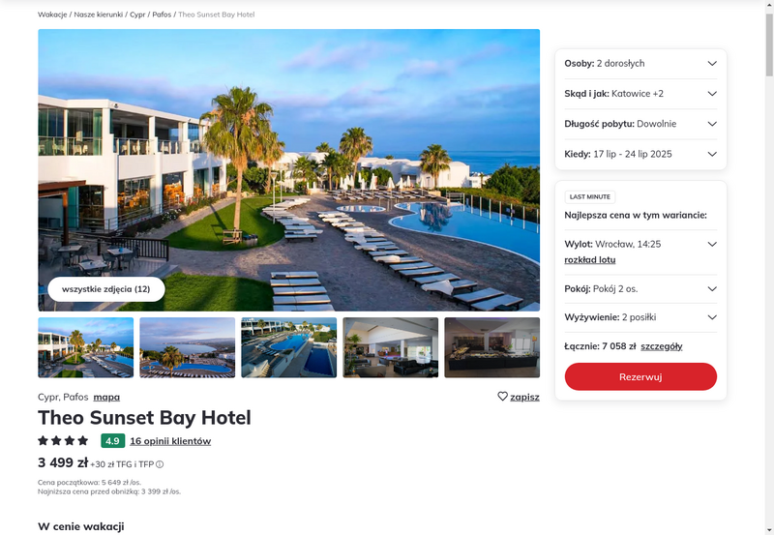The width and height of the screenshot is (774, 535).
Task: Expand the Wyżywienie meal chevron
Action: tap(712, 317)
